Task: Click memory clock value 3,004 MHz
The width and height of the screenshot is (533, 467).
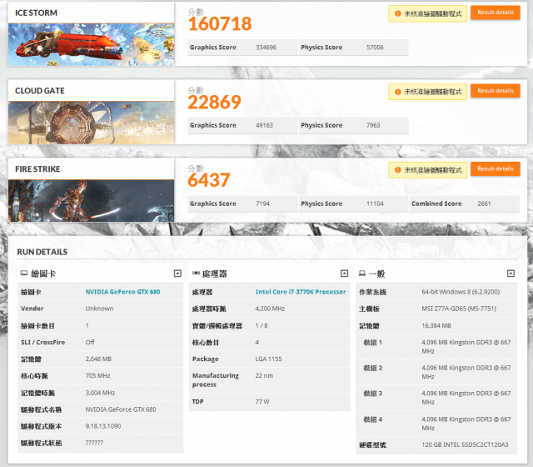Action: pyautogui.click(x=100, y=393)
